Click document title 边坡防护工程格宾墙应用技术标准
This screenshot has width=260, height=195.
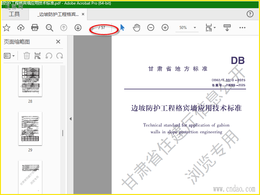[186, 108]
